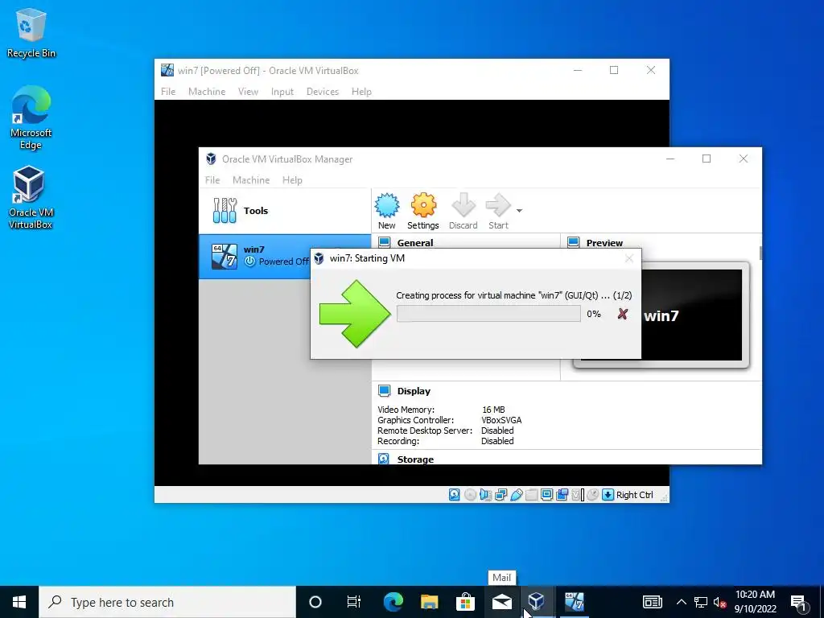This screenshot has height=618, width=824.
Task: Click the network tray icon
Action: pos(701,602)
